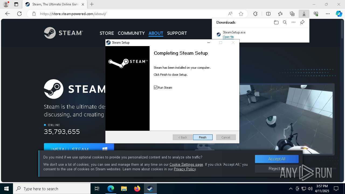The height and width of the screenshot is (194, 345).
Task: Open Firefox from taskbar
Action: [x=137, y=189]
